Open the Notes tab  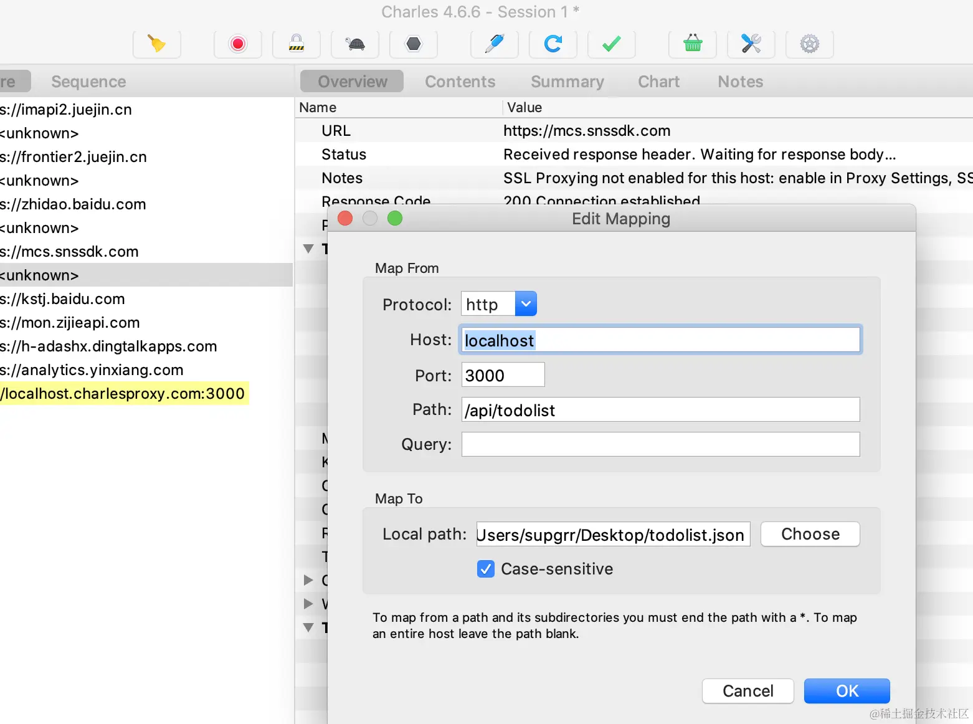(x=741, y=82)
